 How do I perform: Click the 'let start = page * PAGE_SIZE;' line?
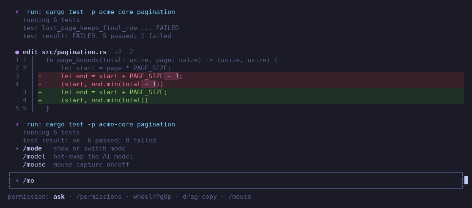(x=116, y=68)
